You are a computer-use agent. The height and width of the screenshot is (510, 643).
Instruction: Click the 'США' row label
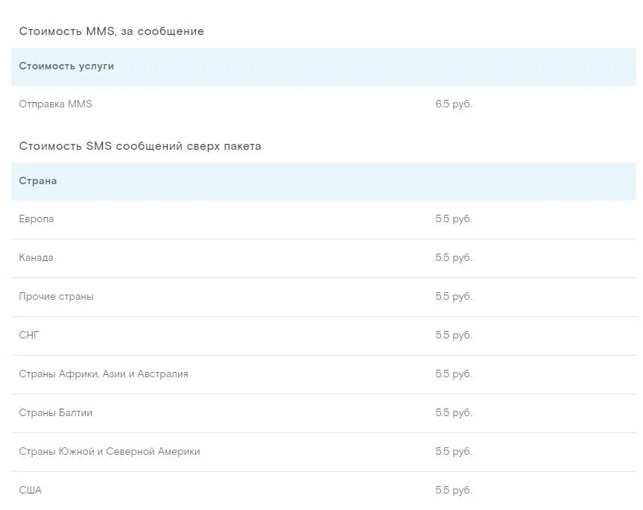[31, 491]
